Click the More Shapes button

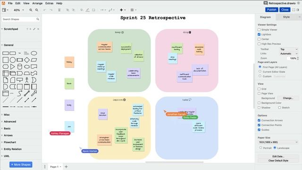point(21,165)
